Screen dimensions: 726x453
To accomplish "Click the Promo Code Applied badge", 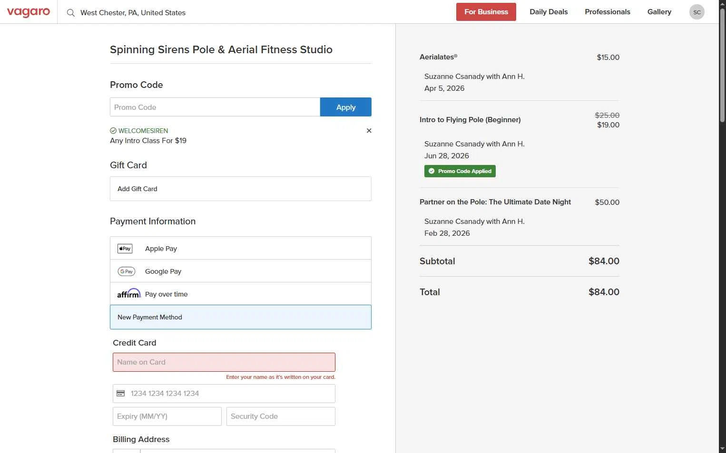I will pyautogui.click(x=460, y=171).
